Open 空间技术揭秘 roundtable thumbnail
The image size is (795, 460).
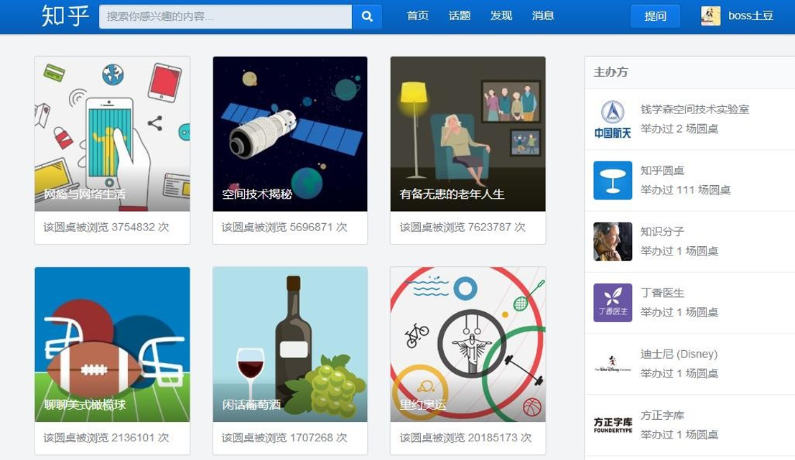pos(290,133)
